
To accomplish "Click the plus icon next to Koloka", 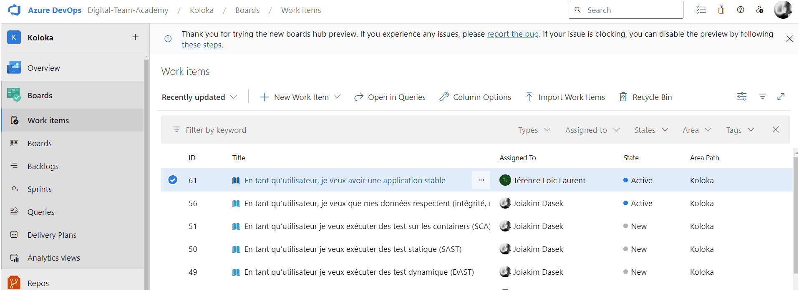I will pyautogui.click(x=136, y=37).
